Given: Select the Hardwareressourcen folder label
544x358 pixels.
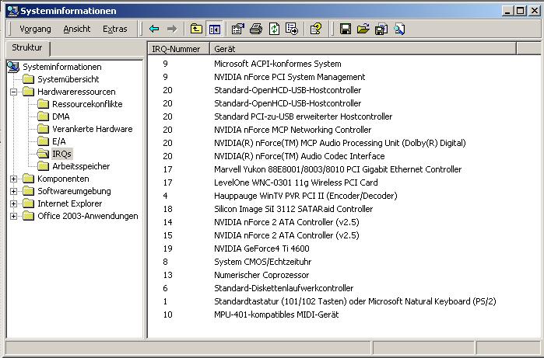Looking at the screenshot, I should (76, 92).
